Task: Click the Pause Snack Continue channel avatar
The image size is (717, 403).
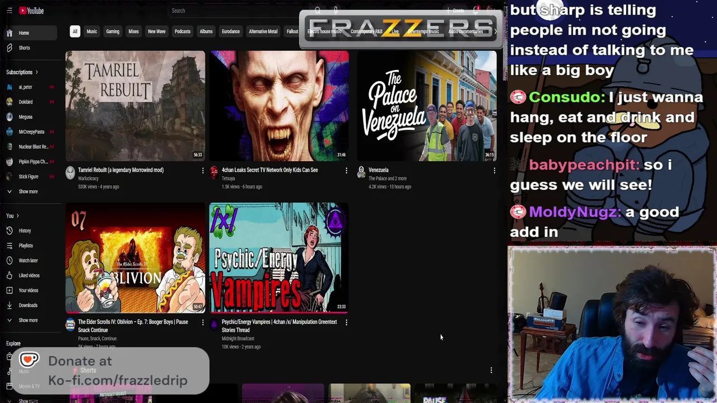Action: (70, 325)
